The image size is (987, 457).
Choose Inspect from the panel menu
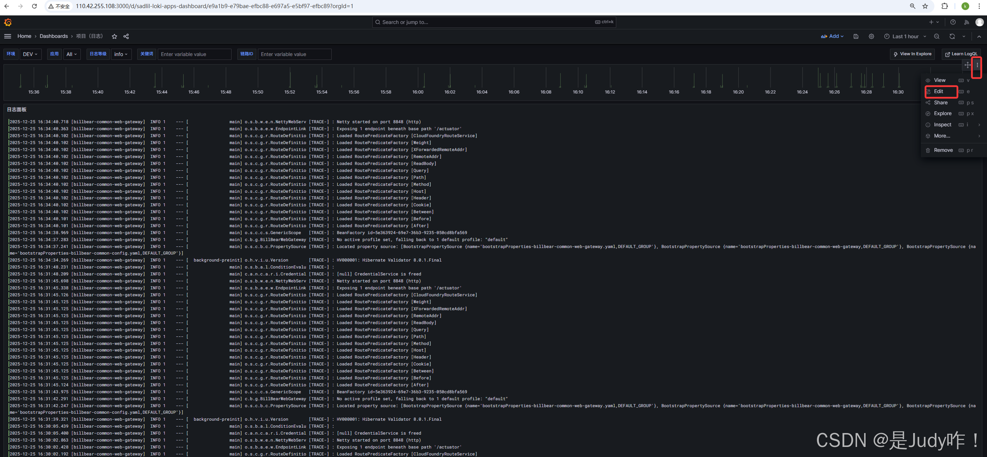click(x=943, y=125)
